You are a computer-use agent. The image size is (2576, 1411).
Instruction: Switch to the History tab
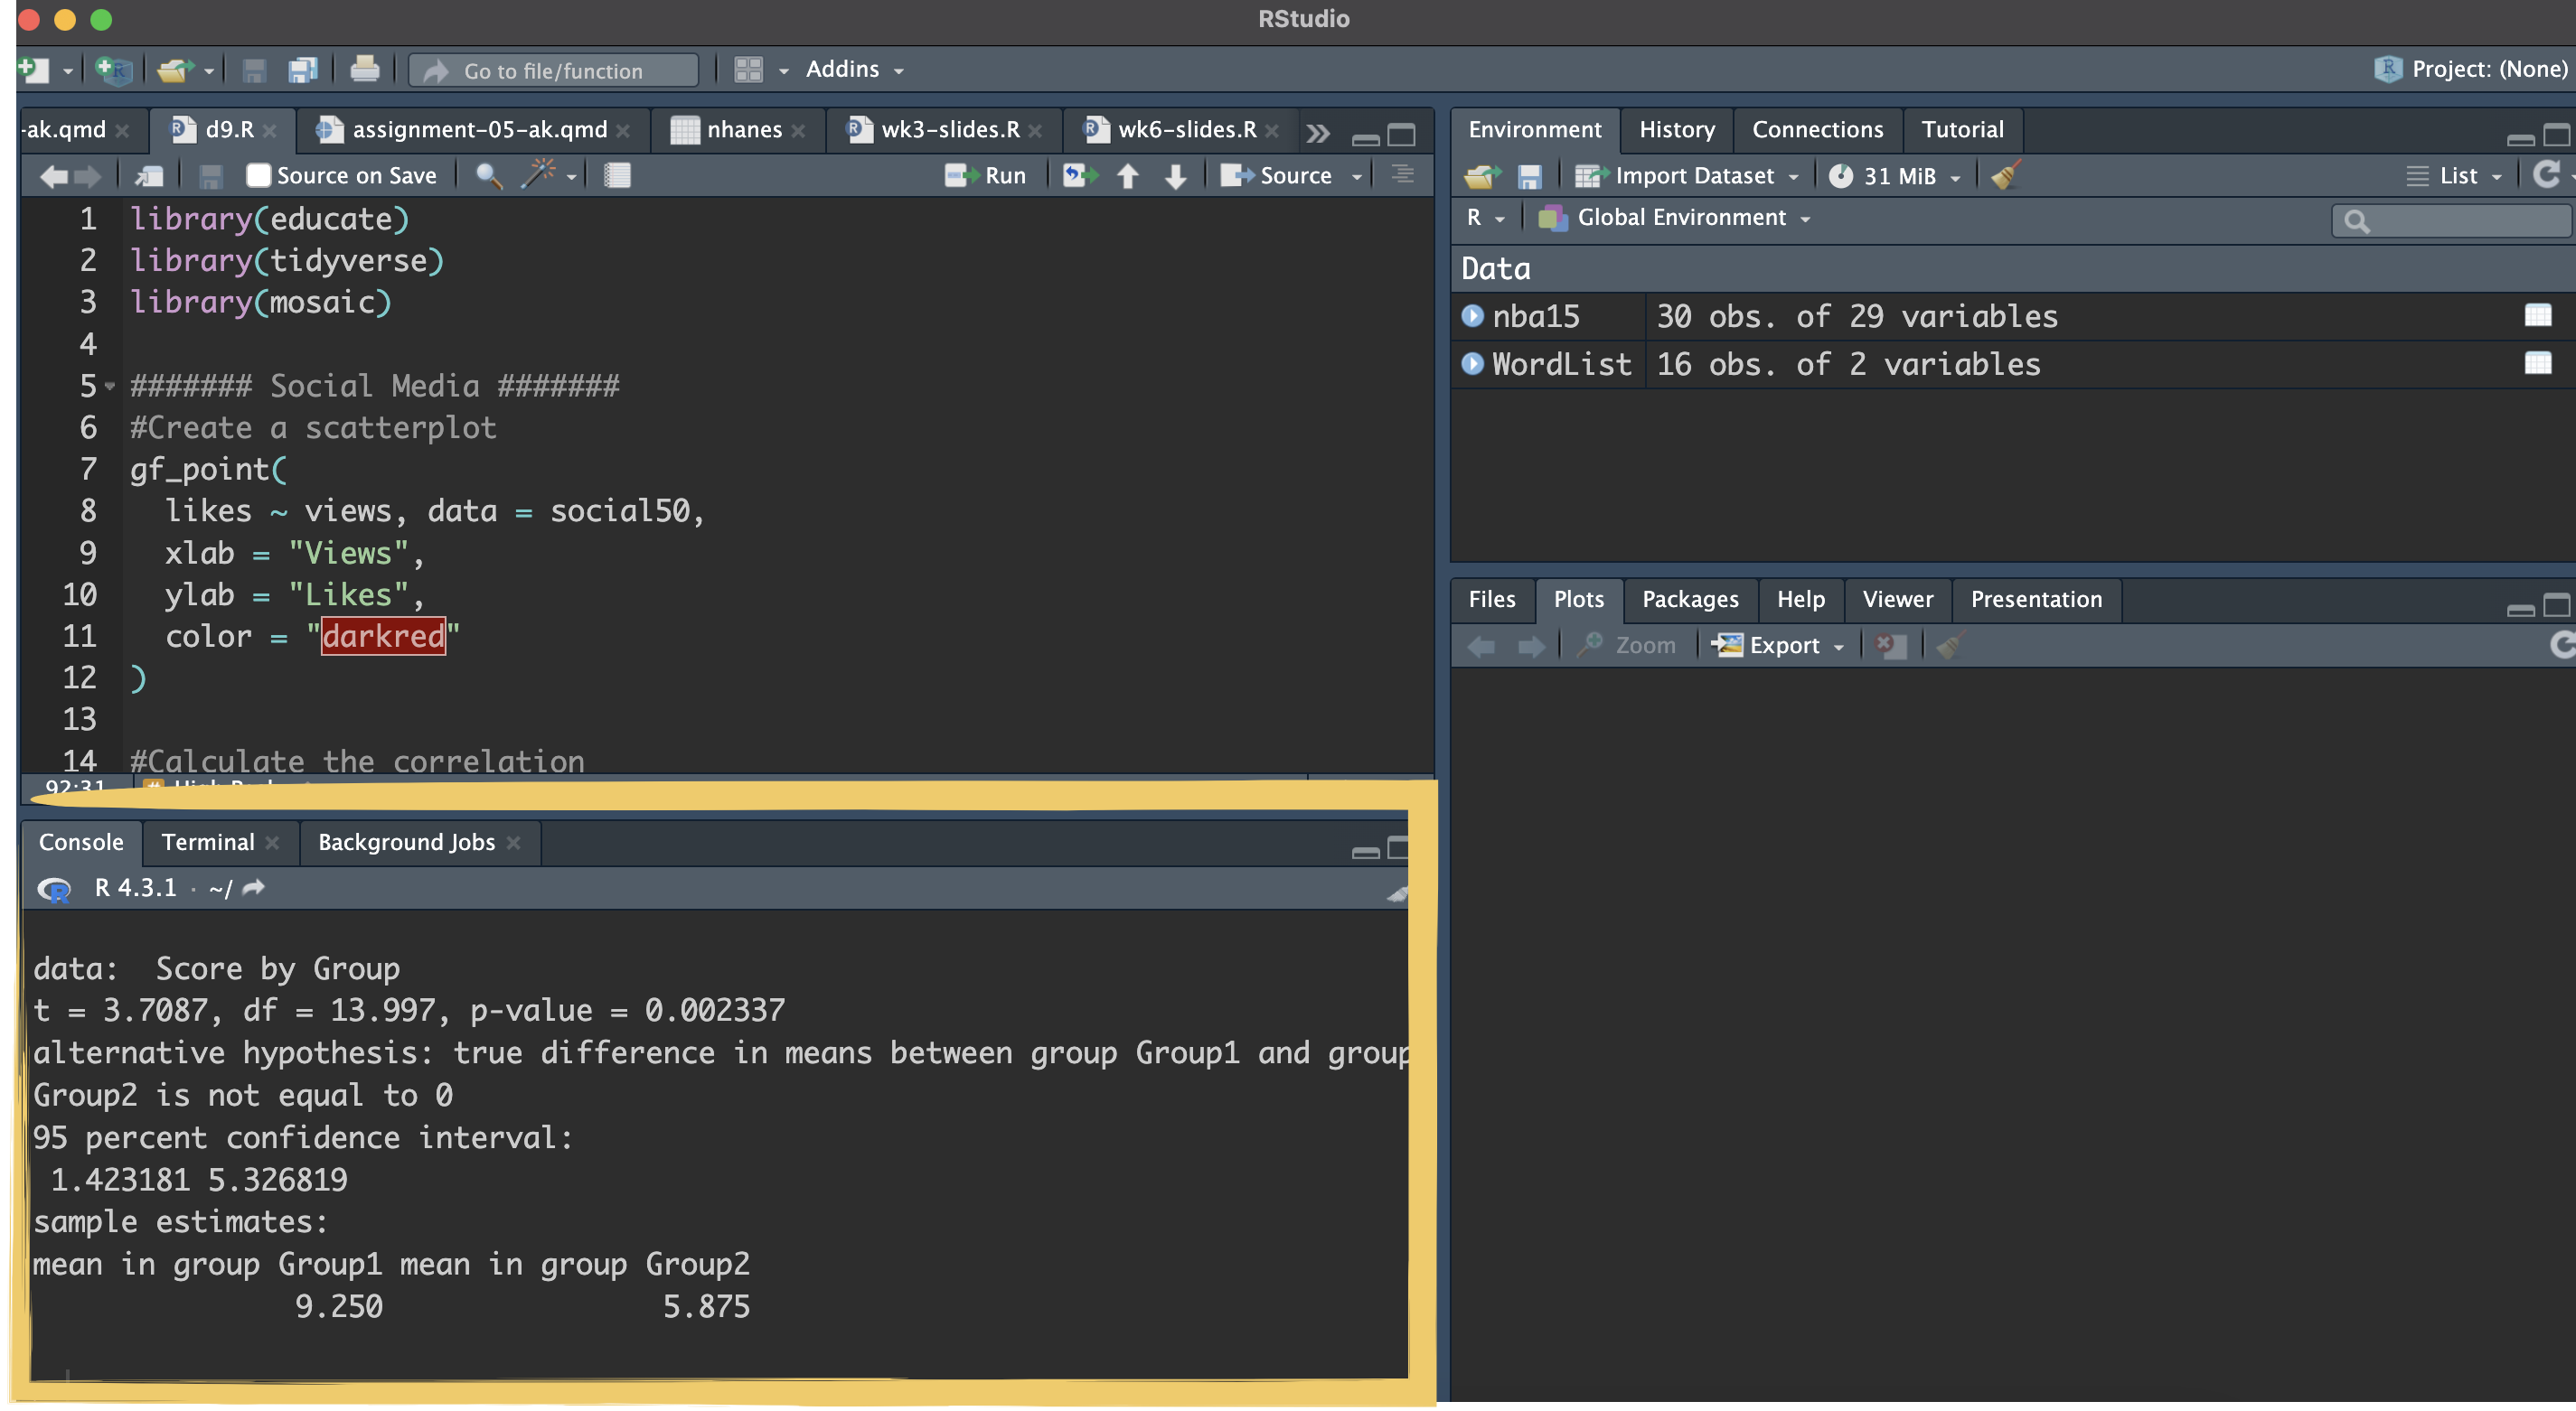(1676, 129)
